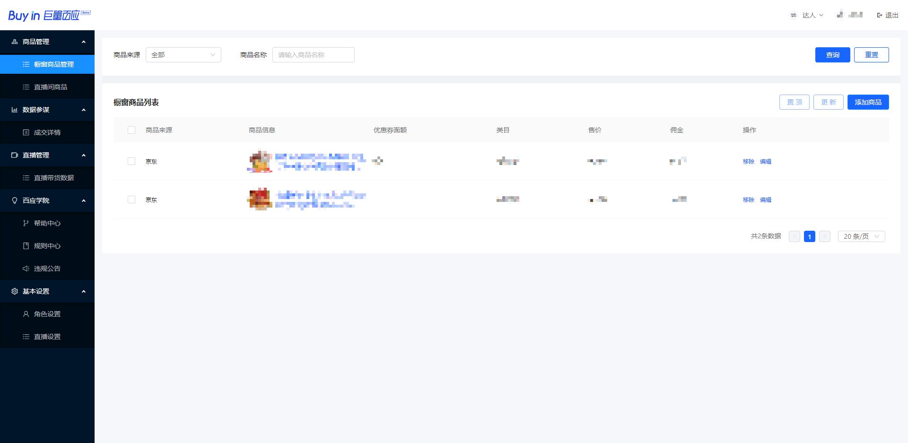This screenshot has width=908, height=443.
Task: Open 直播带货数据 in the sidebar
Action: tap(53, 178)
